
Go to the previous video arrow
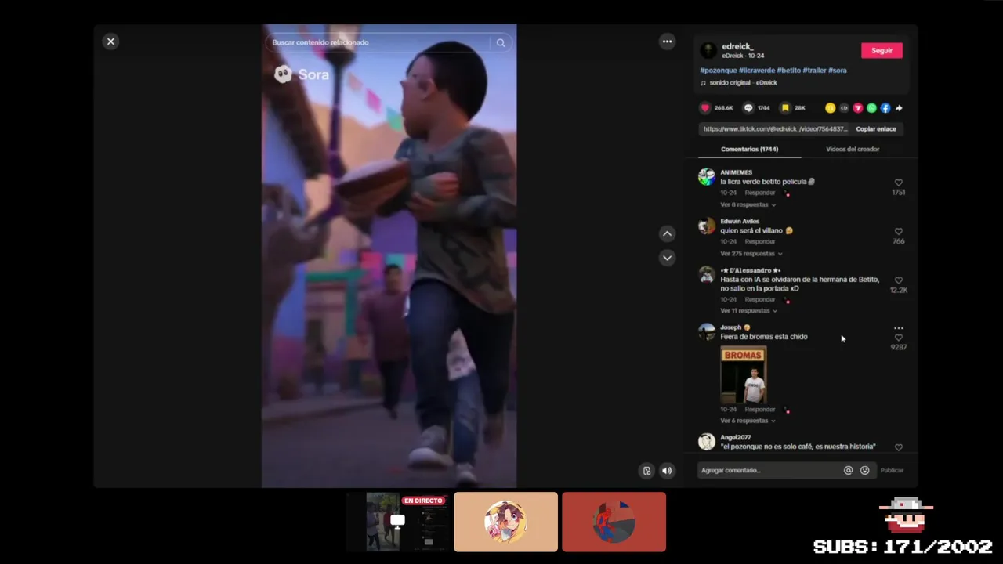click(x=667, y=233)
